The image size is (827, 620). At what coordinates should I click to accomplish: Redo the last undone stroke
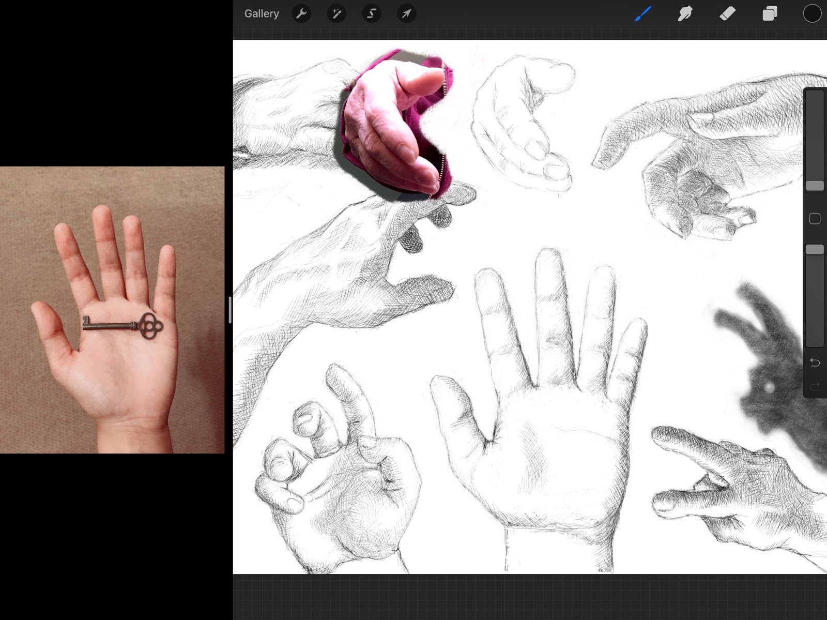tap(815, 387)
